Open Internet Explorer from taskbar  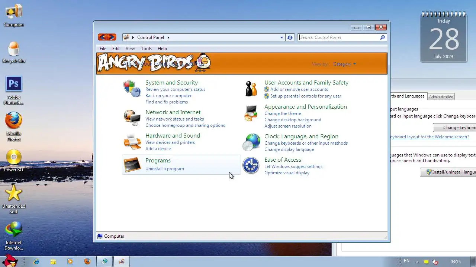click(36, 261)
